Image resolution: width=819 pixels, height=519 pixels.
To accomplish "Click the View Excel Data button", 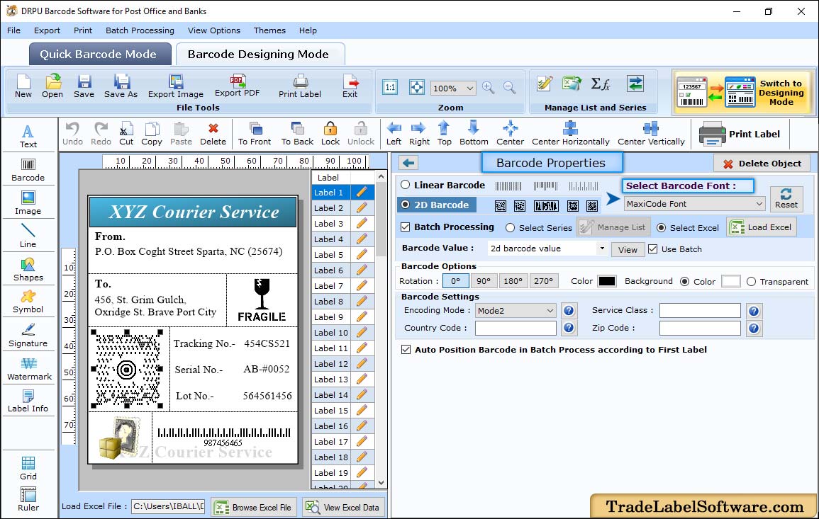I will 343,508.
